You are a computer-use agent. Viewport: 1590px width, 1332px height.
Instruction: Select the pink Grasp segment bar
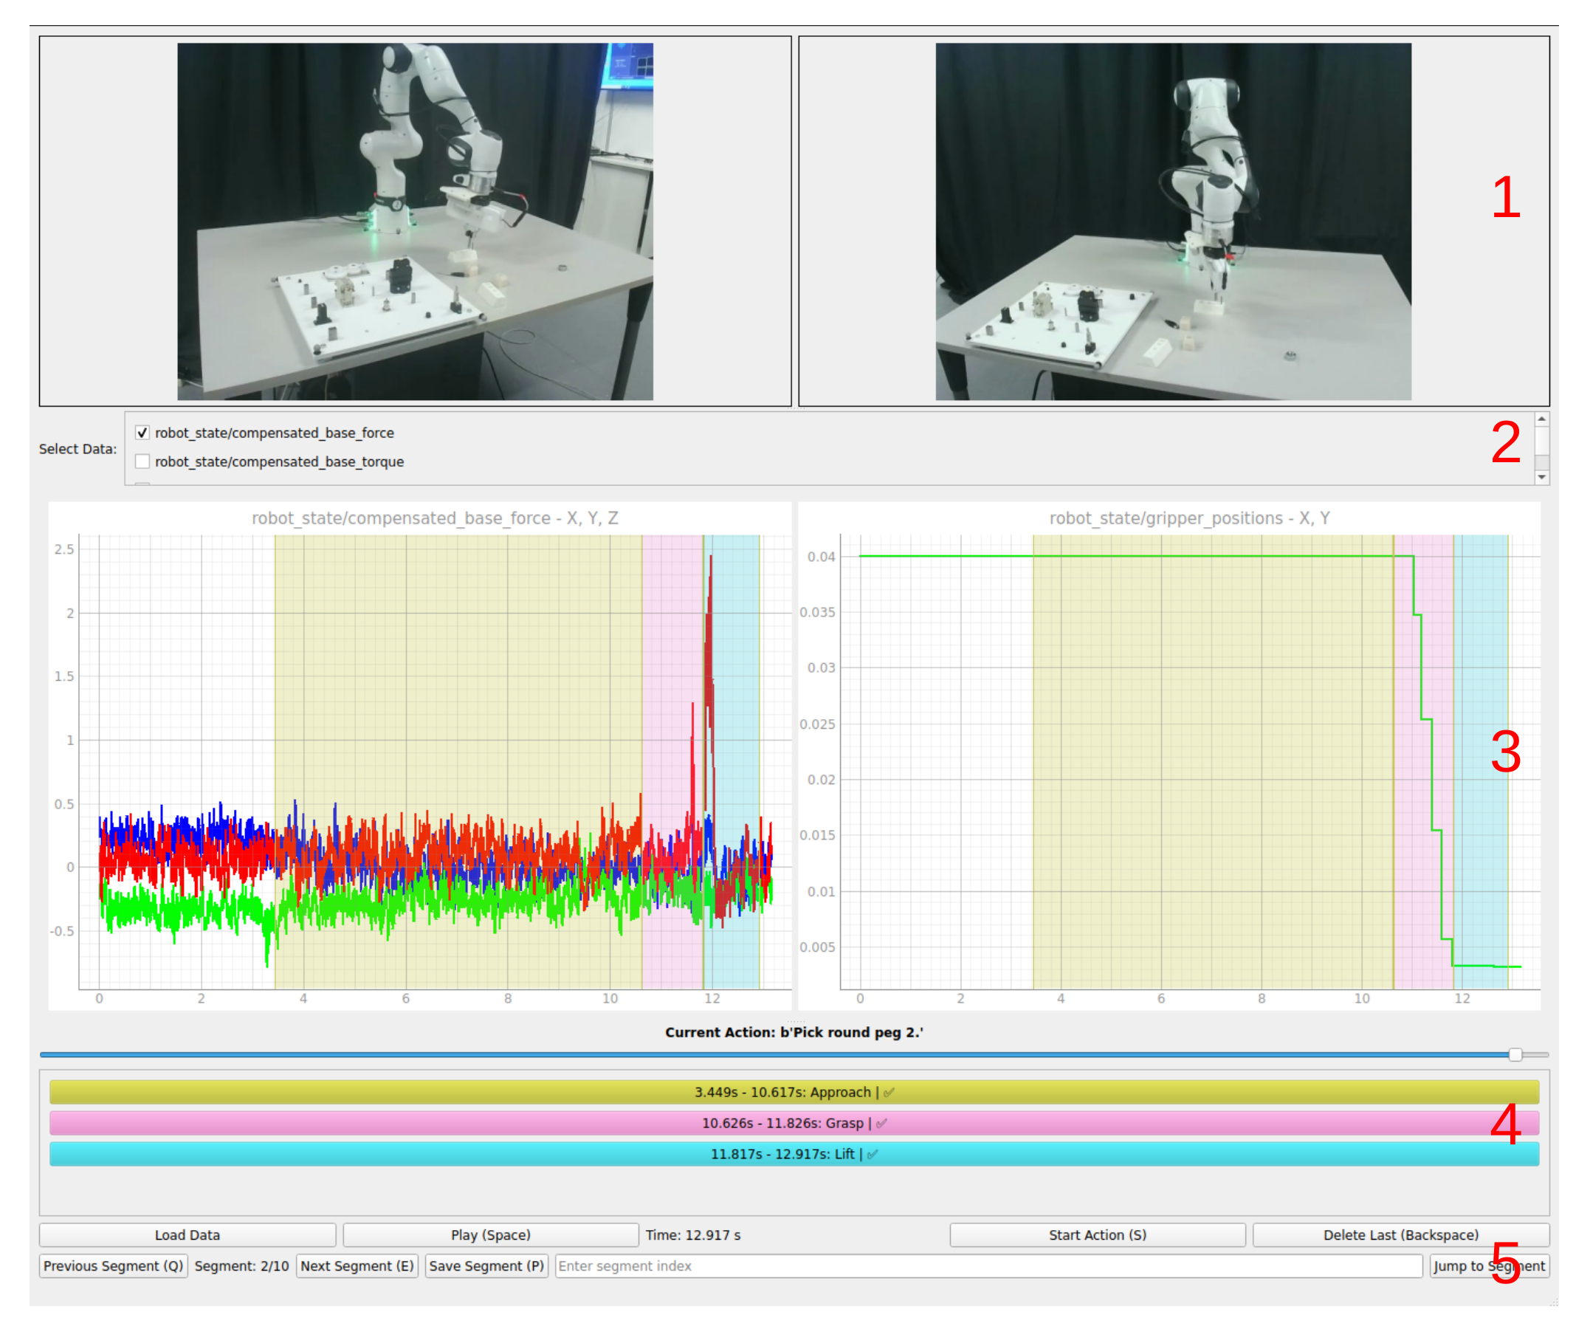pyautogui.click(x=454, y=1124)
